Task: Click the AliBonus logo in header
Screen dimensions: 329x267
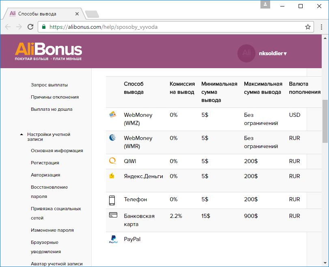Action: pos(48,52)
